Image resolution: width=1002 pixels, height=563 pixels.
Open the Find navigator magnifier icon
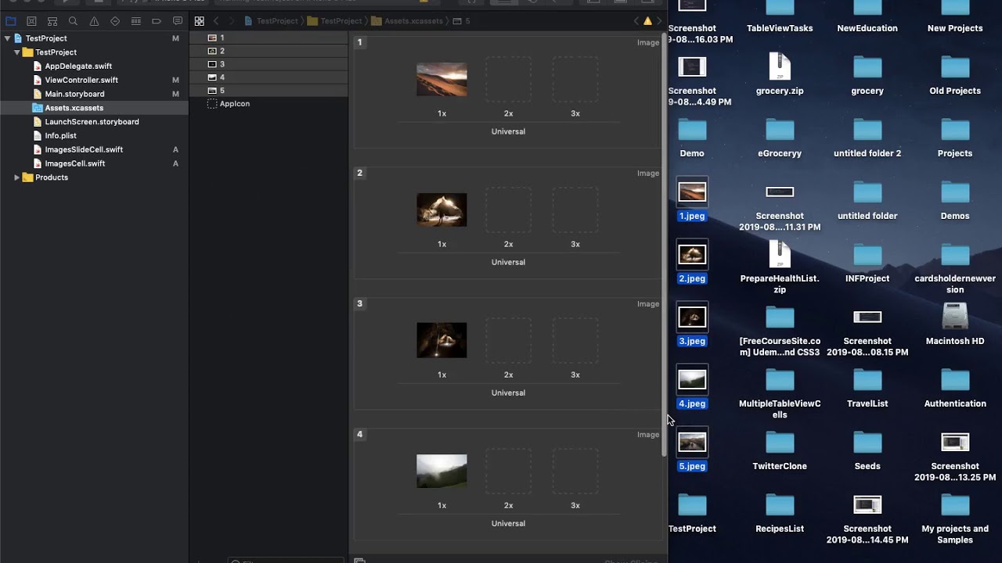pos(73,21)
